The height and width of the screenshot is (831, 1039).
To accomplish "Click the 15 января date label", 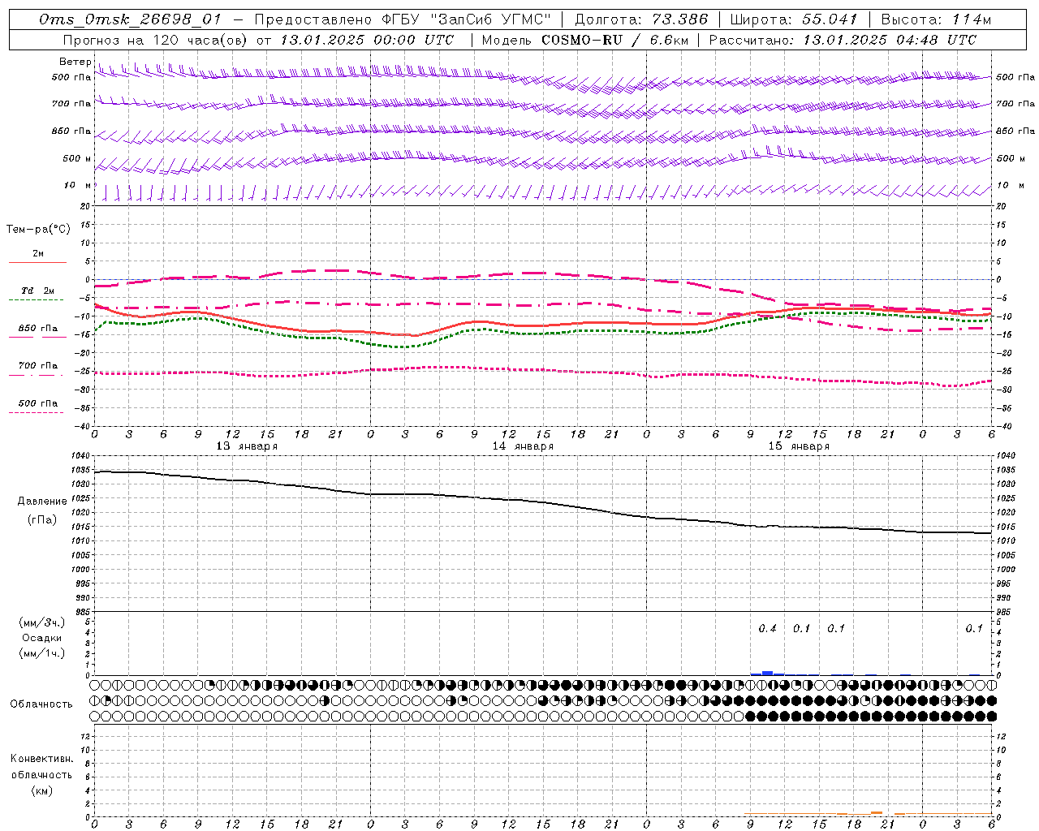I will pos(799,446).
